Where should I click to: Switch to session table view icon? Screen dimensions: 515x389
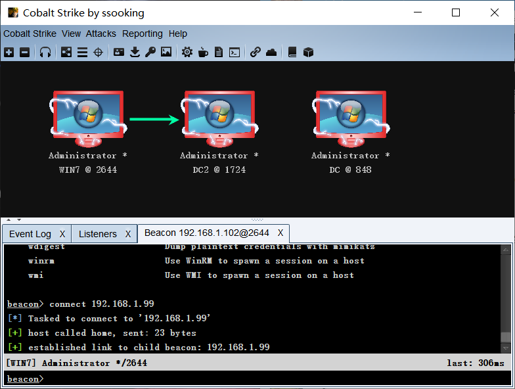tap(82, 52)
